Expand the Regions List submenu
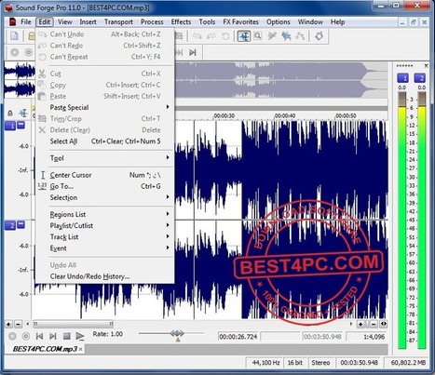 click(105, 214)
